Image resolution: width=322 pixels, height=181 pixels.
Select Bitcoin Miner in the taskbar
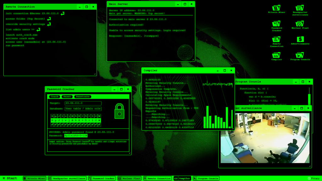pyautogui.click(x=35, y=178)
